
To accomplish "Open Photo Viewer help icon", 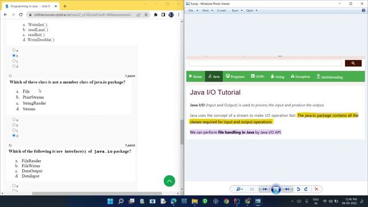I will click(363, 10).
